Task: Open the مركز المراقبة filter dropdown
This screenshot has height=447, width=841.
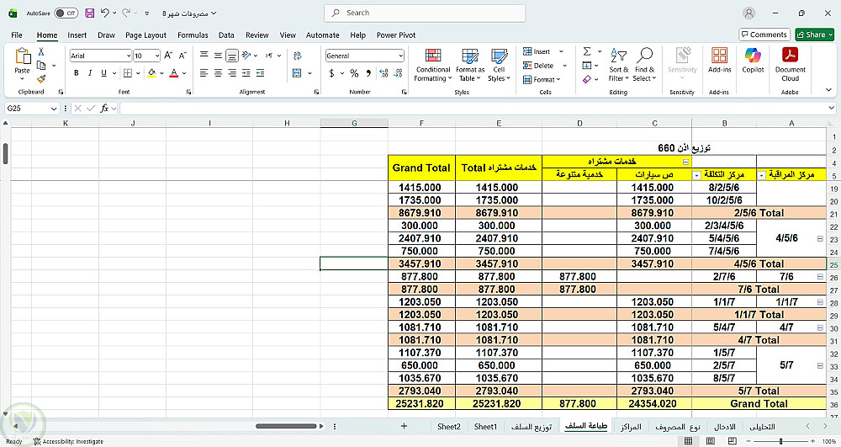Action: (762, 175)
